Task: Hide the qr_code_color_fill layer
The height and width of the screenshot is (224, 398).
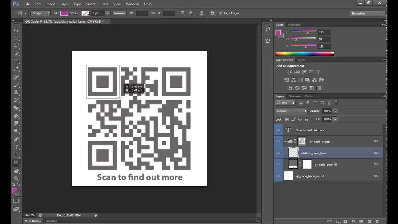Action: pos(278,164)
